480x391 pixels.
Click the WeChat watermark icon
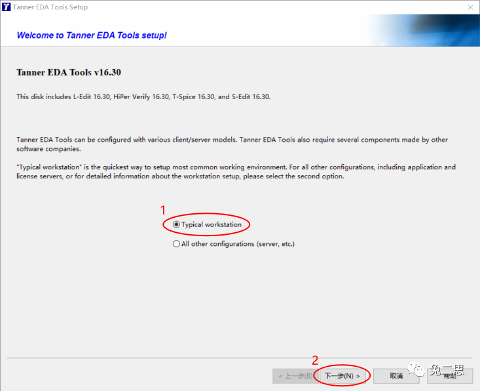click(x=416, y=373)
